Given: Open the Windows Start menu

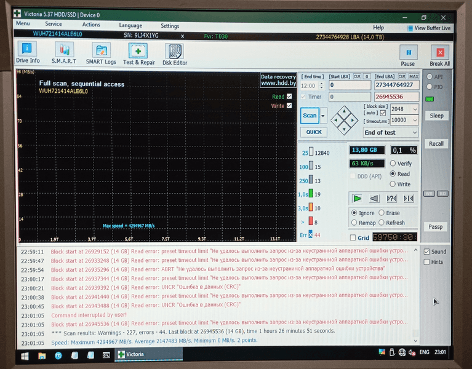Looking at the screenshot, I should click(25, 355).
